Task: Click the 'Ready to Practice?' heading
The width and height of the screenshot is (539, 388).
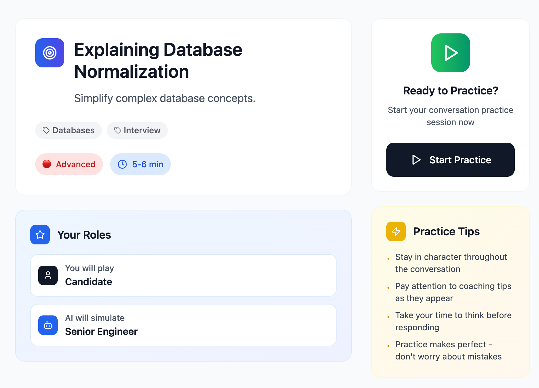Action: (x=451, y=90)
